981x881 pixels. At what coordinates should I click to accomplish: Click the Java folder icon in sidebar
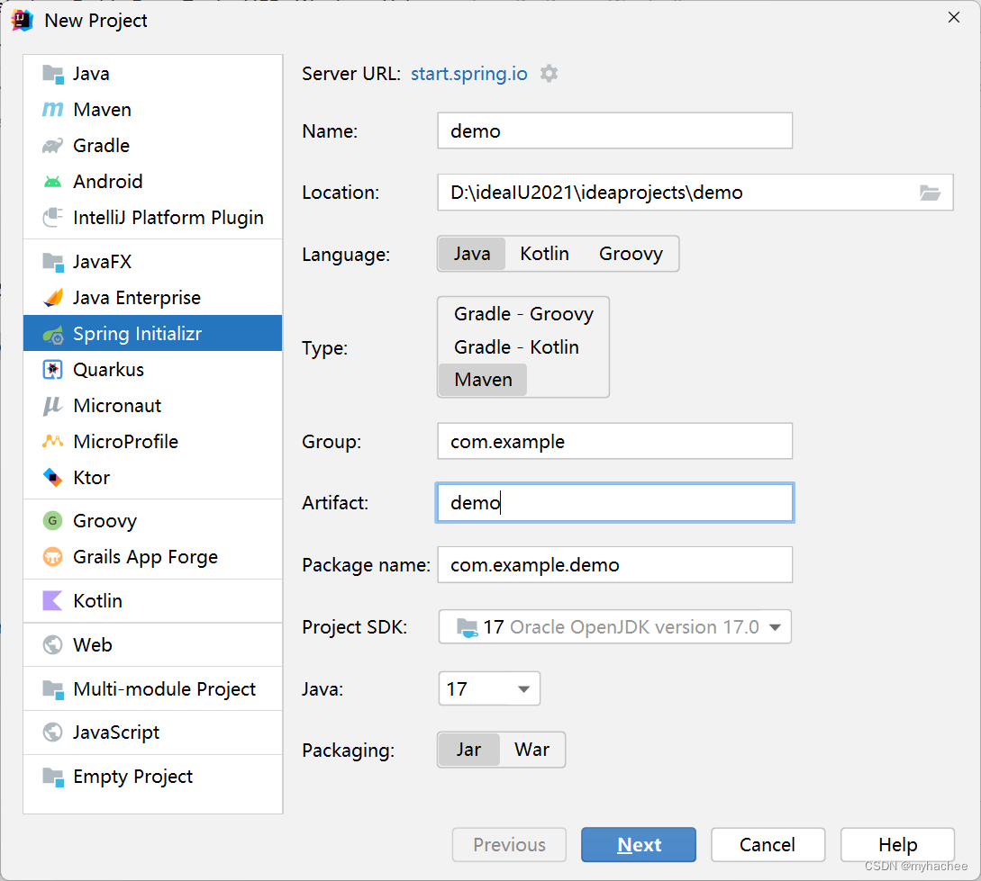(53, 74)
